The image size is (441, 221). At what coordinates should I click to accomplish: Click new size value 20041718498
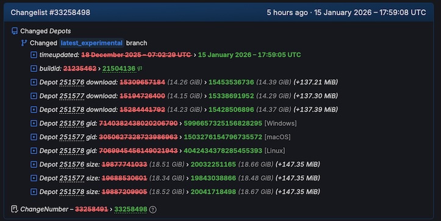213,192
